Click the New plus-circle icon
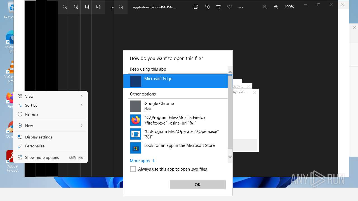The height and width of the screenshot is (201, 358). [20, 126]
